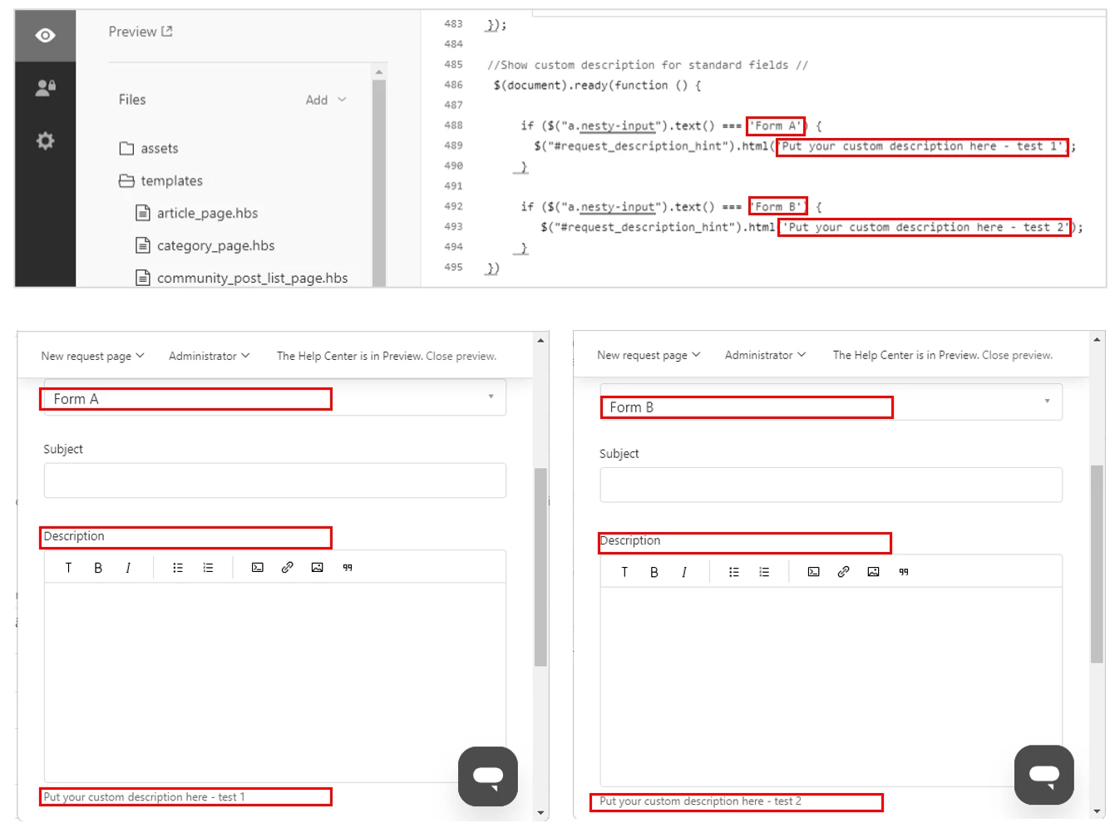Insert link in Form B editor
This screenshot has height=823, width=1115.
click(x=844, y=572)
